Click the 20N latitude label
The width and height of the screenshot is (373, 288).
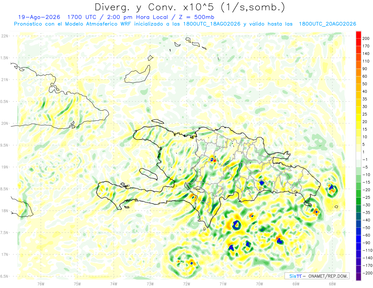[x=5, y=123]
